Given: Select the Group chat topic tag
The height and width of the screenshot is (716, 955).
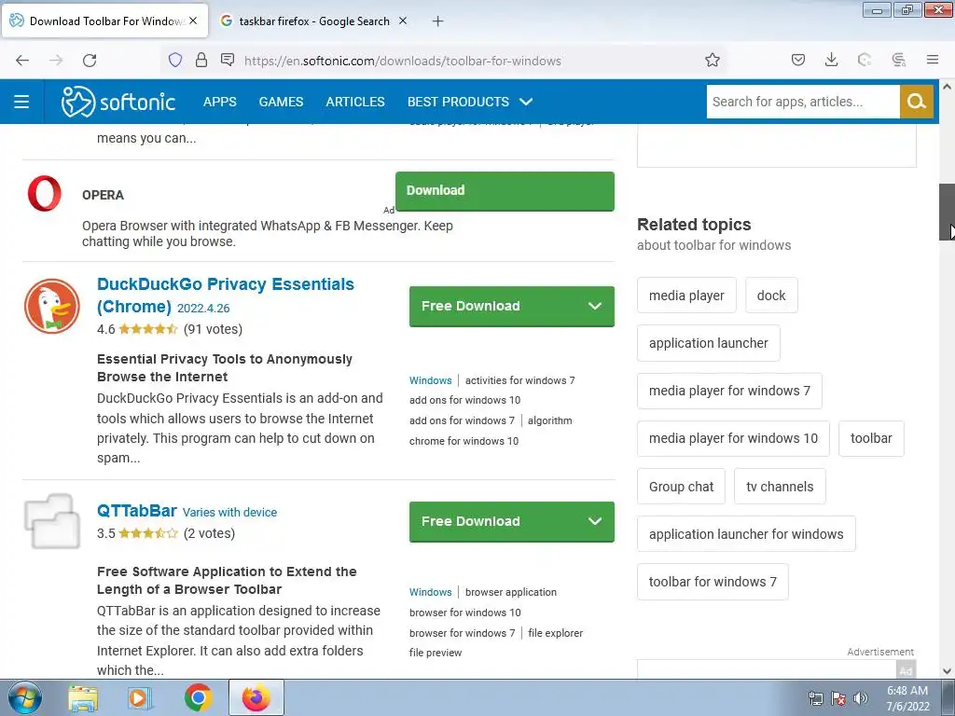Looking at the screenshot, I should 681,487.
